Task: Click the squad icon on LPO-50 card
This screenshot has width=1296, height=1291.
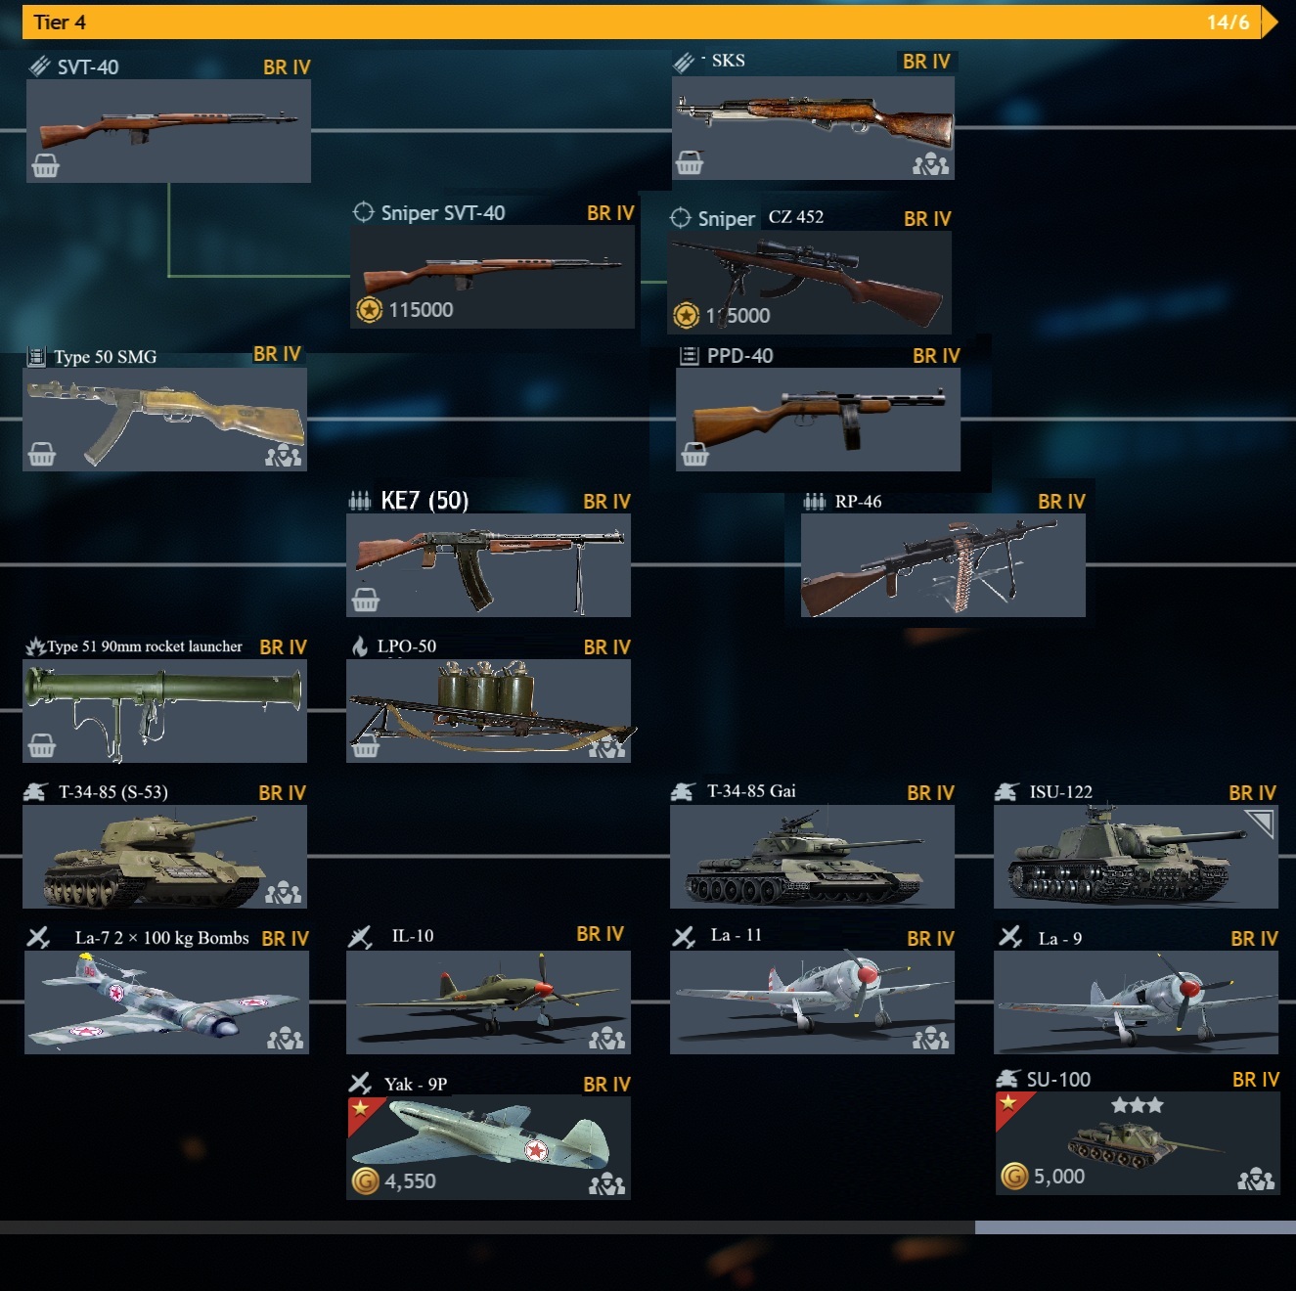Action: tap(606, 748)
